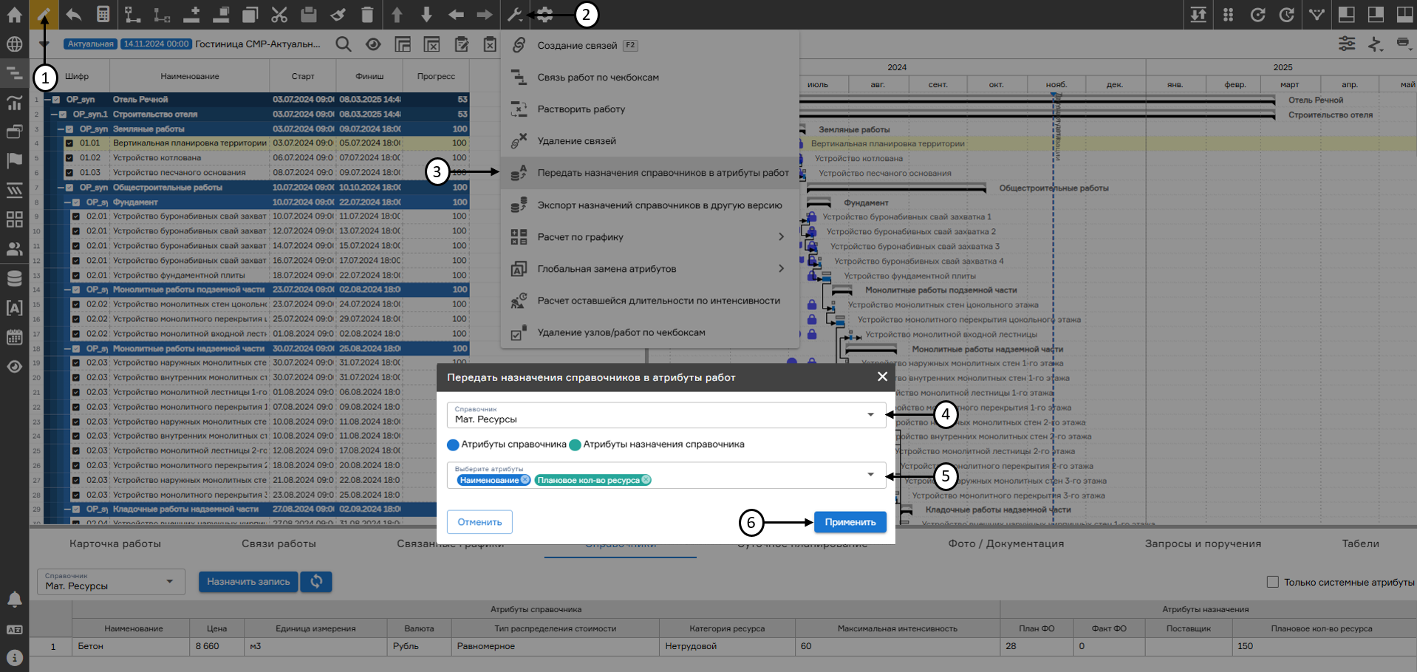Remove the Наименование chip with its x
Viewport: 1417px width, 672px height.
click(x=525, y=480)
